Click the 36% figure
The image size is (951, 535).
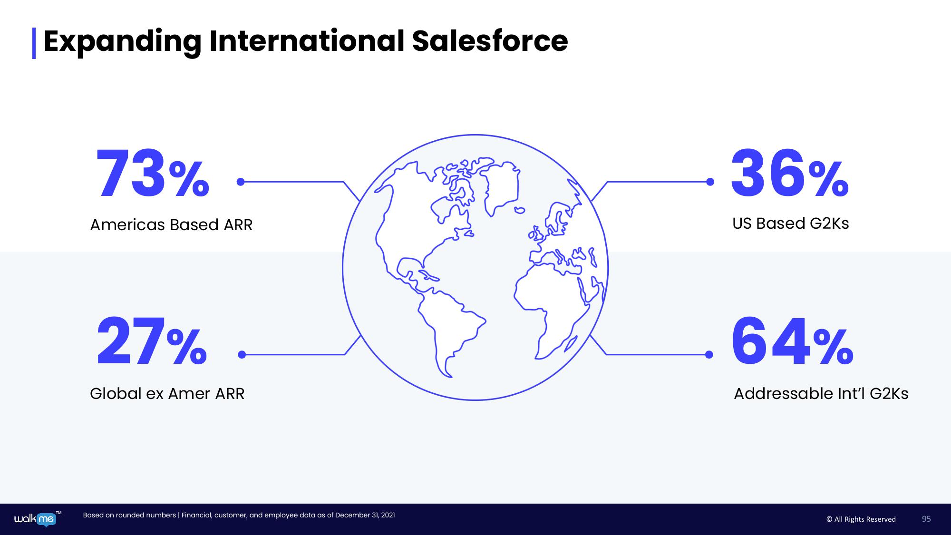coord(790,173)
